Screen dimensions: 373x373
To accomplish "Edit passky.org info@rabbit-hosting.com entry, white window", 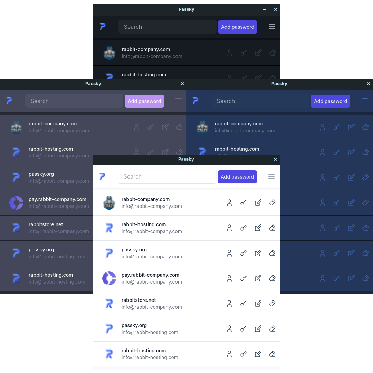I will tap(258, 329).
